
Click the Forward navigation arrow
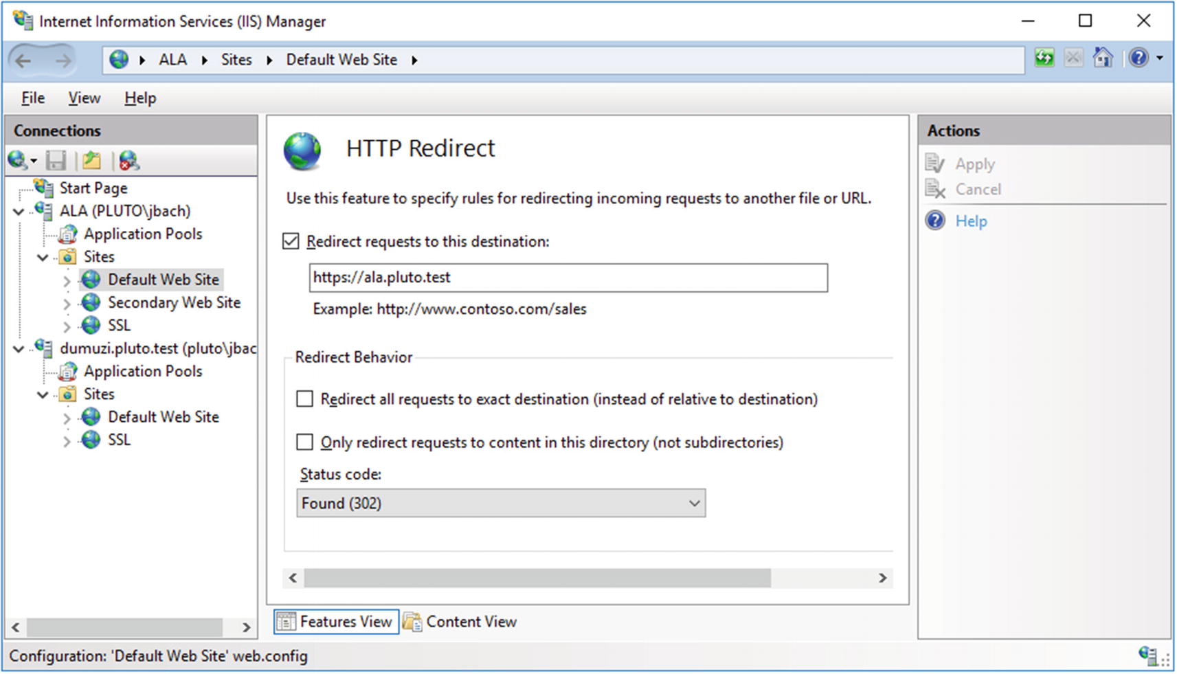click(63, 60)
